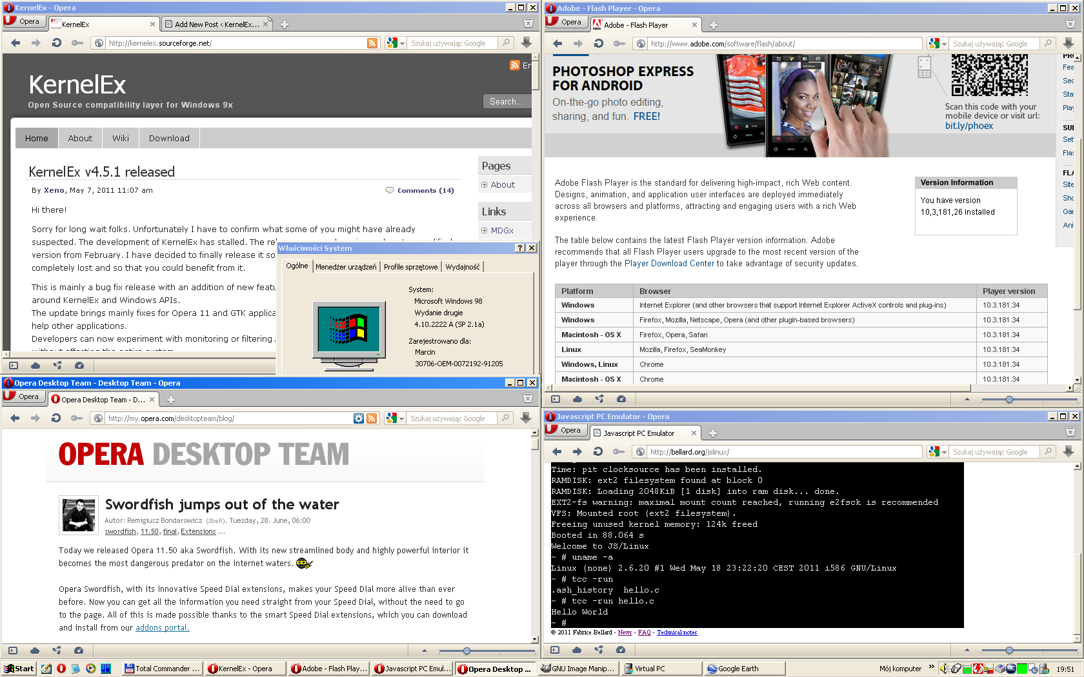Toggle Opera Turbo in Opera Desktop Team status bar
Image resolution: width=1084 pixels, height=677 pixels.
(x=79, y=651)
